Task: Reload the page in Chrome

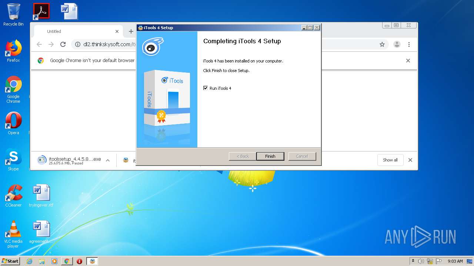Action: (63, 44)
